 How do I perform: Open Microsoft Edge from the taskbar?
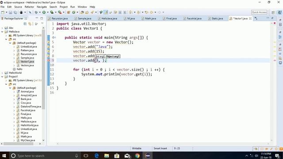(x=96, y=155)
